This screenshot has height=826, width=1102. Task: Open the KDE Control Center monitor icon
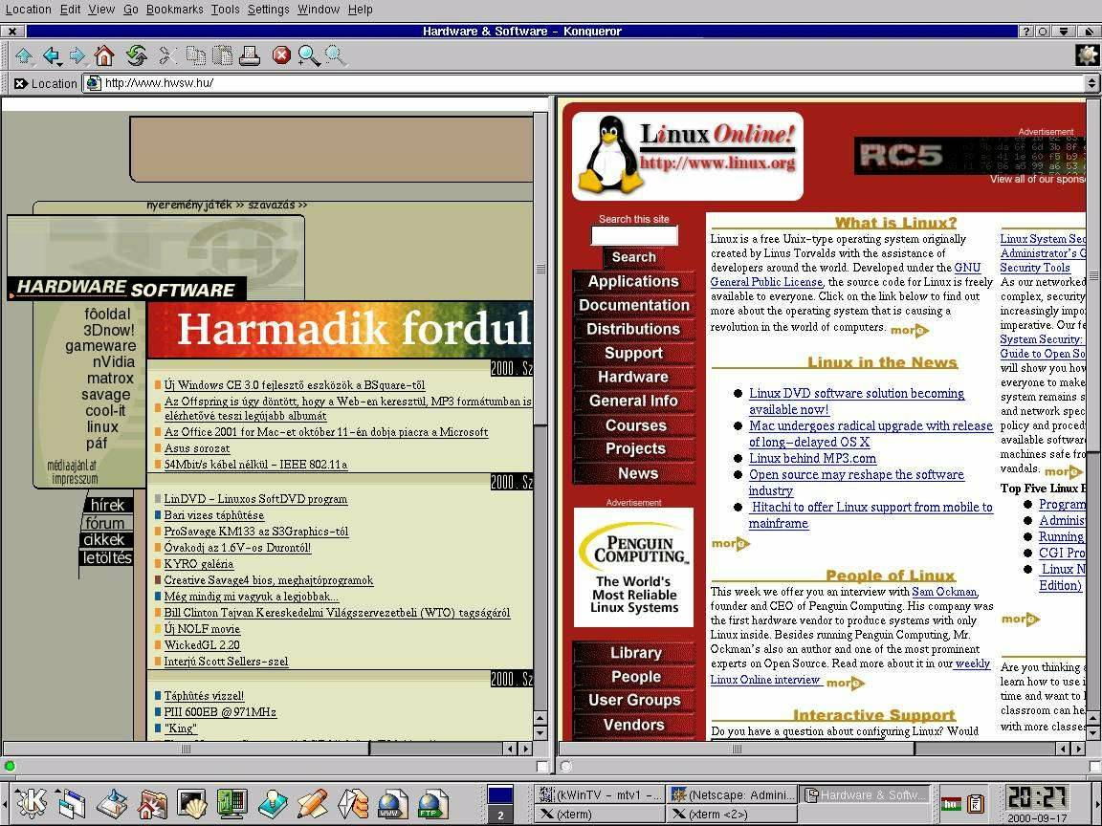click(x=231, y=803)
